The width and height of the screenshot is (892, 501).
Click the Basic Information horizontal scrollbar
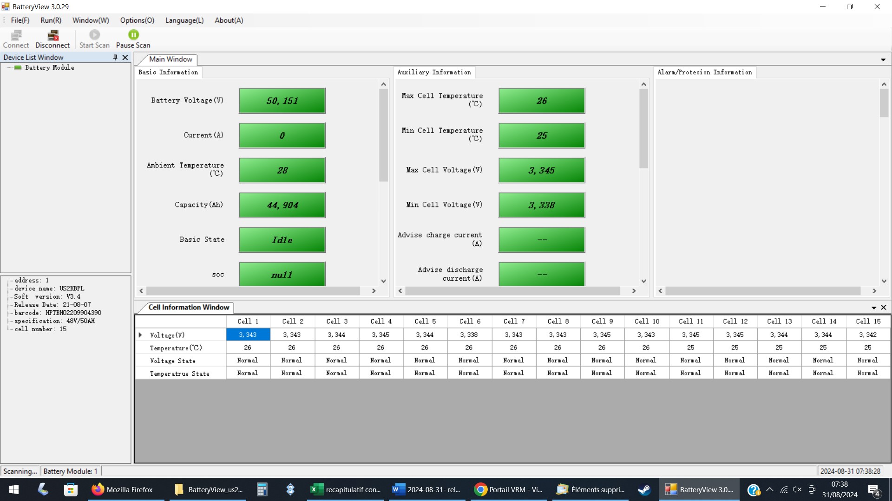click(x=253, y=291)
